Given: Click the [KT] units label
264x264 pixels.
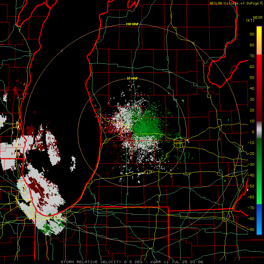Looking at the screenshot, I should coord(250,20).
